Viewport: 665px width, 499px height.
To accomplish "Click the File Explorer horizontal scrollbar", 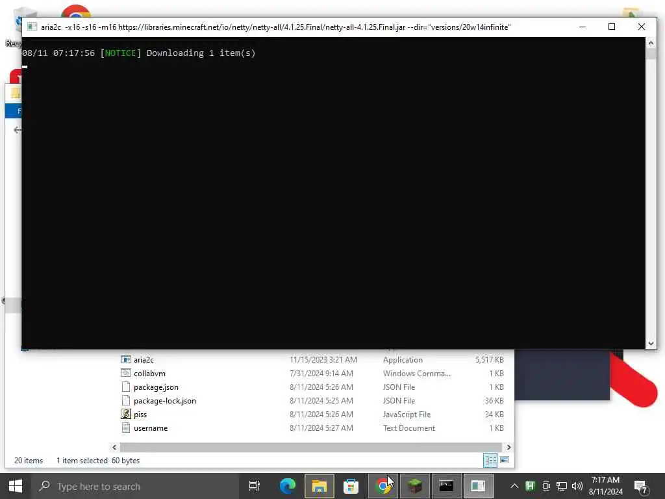I will pyautogui.click(x=311, y=447).
